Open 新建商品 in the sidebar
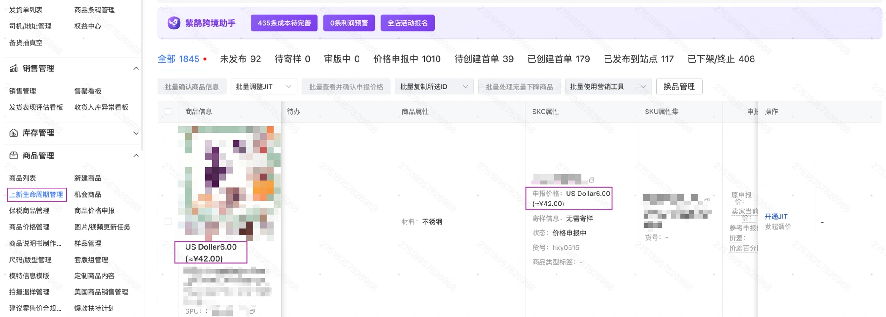This screenshot has width=886, height=317. click(88, 178)
